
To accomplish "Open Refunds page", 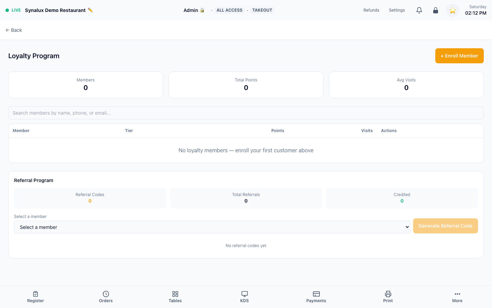I will pos(371,10).
